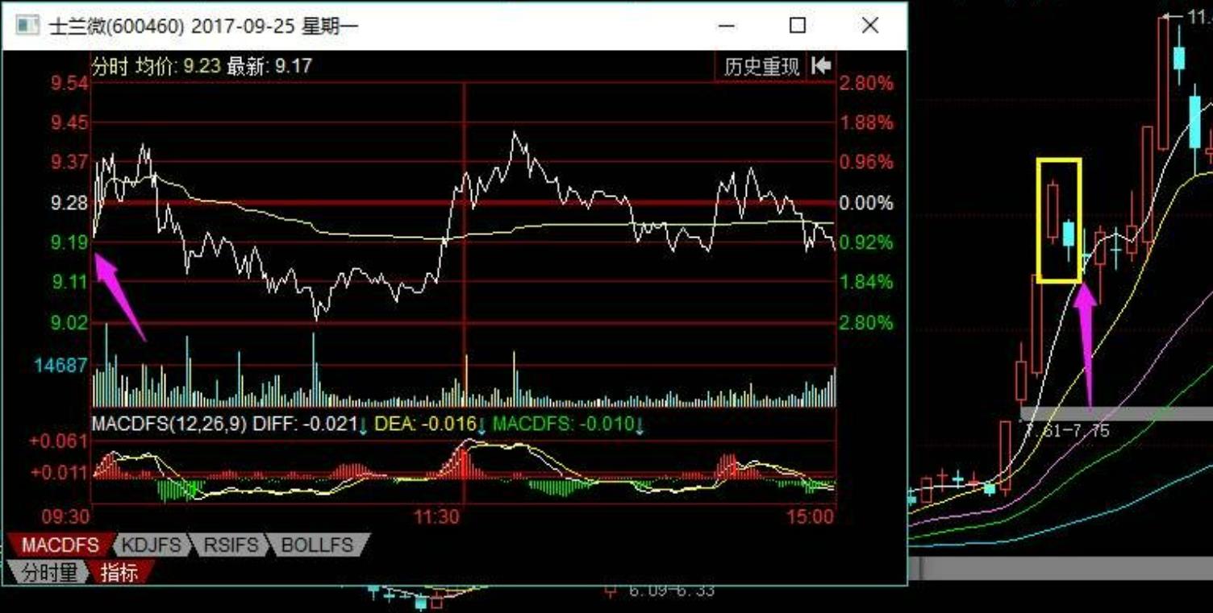The width and height of the screenshot is (1213, 613).
Task: Click the window icon in the title bar
Action: coord(28,26)
